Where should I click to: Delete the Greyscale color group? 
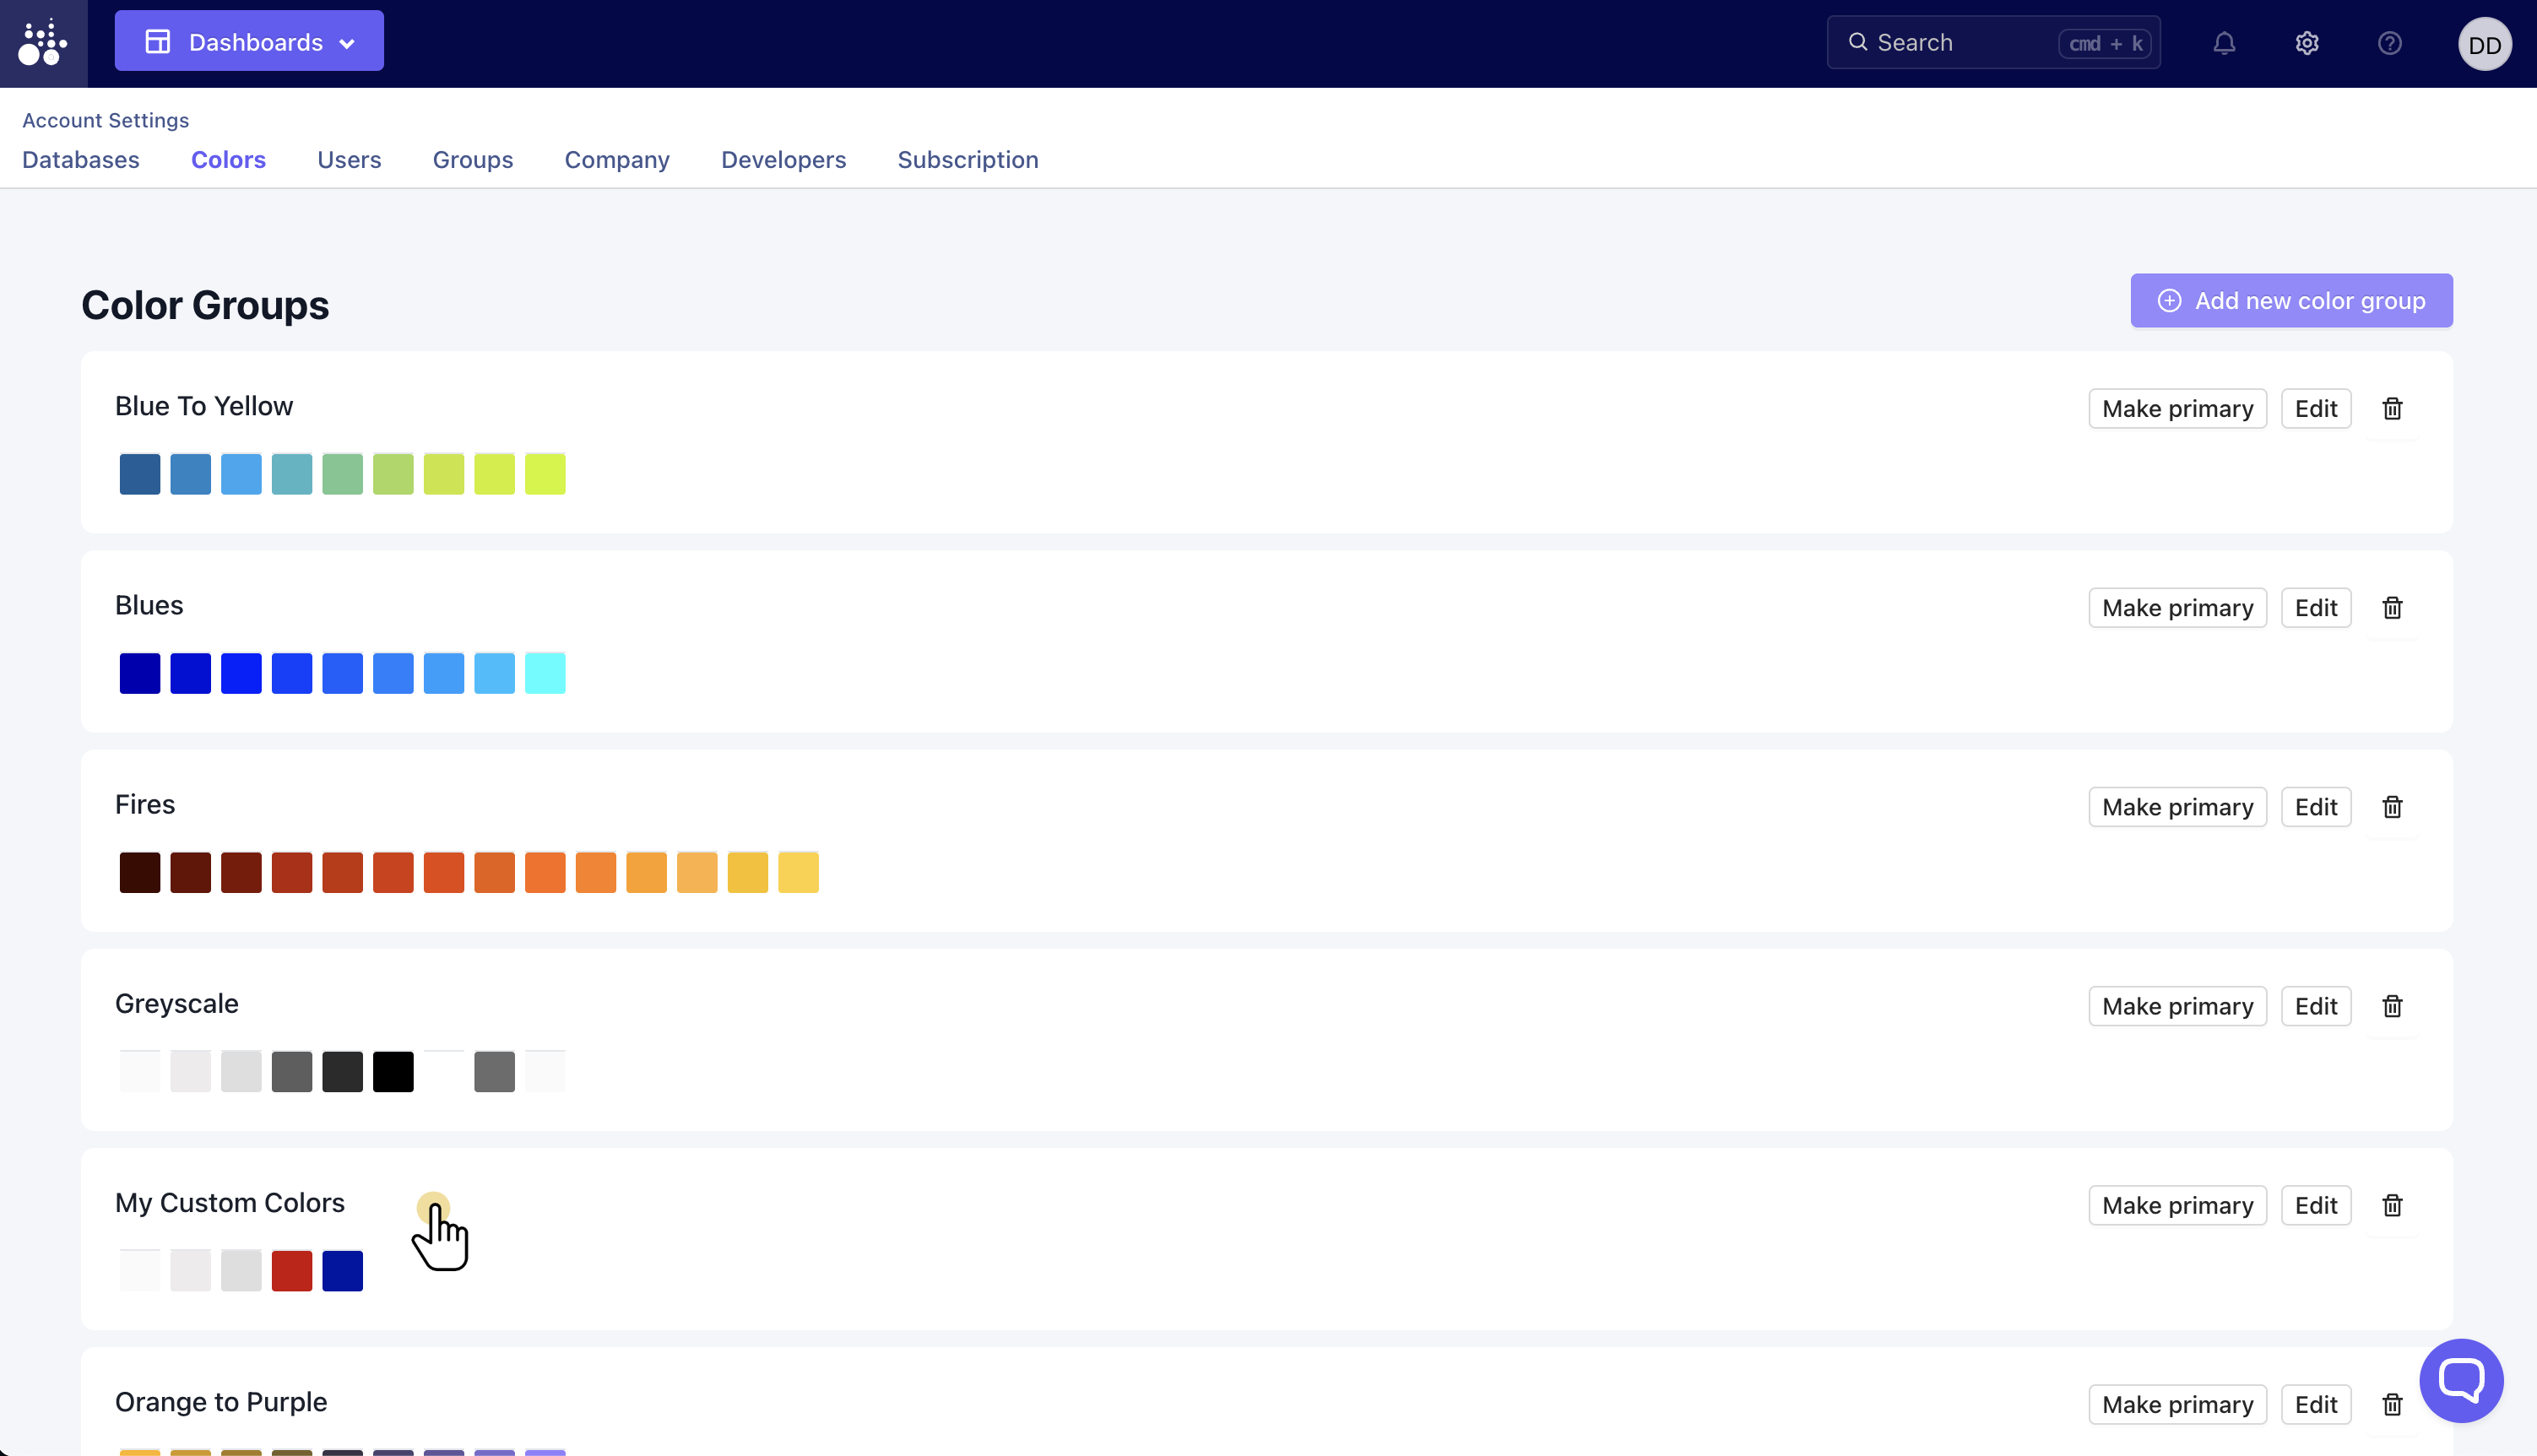pos(2392,1006)
